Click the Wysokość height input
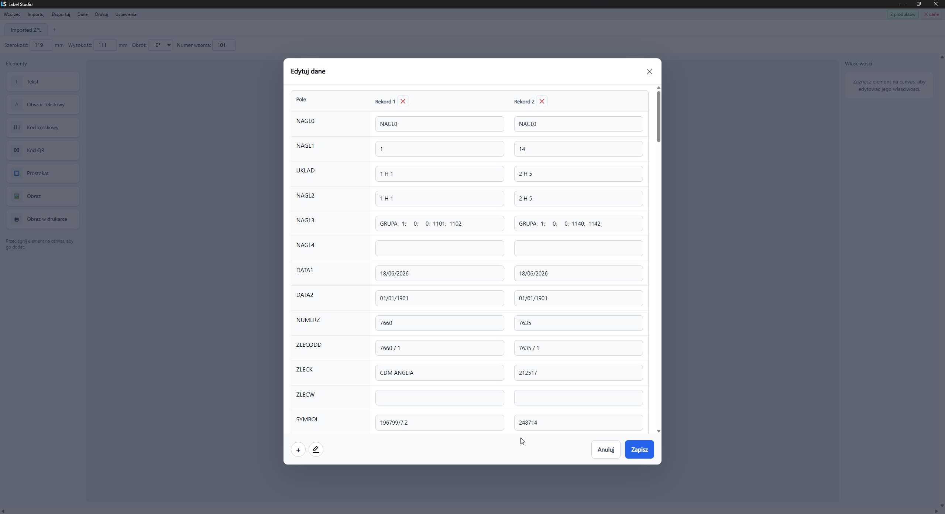Image resolution: width=945 pixels, height=514 pixels. pyautogui.click(x=105, y=45)
